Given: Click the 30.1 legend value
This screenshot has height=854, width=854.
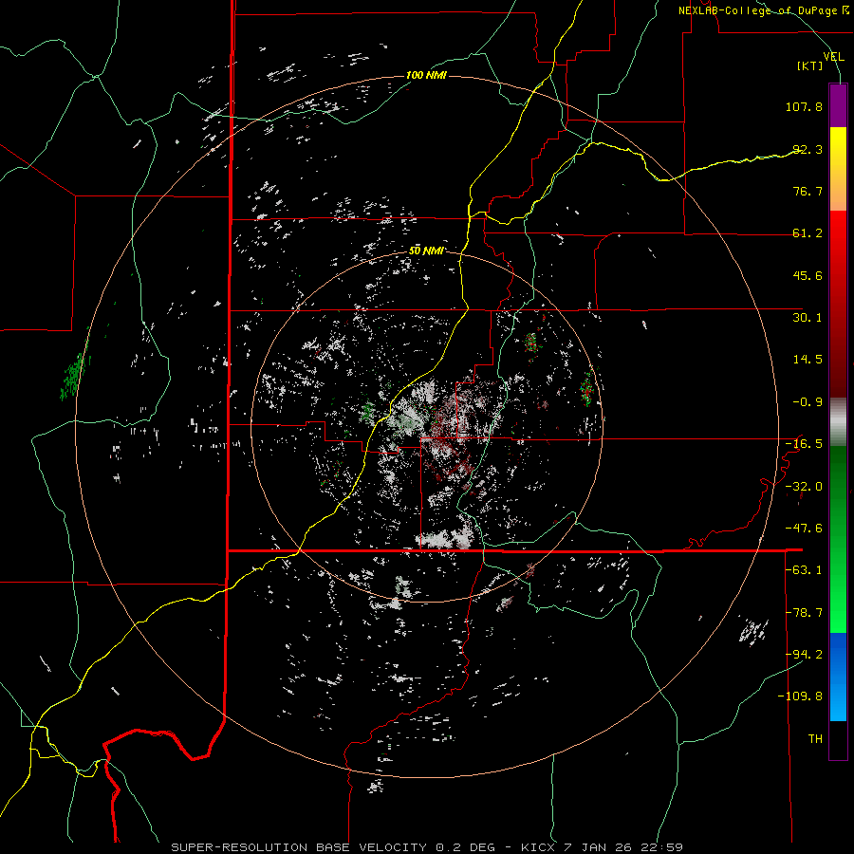Looking at the screenshot, I should [x=808, y=318].
